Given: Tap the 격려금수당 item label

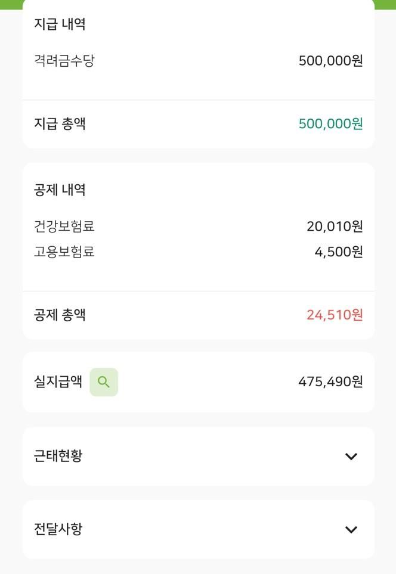Looking at the screenshot, I should [64, 61].
